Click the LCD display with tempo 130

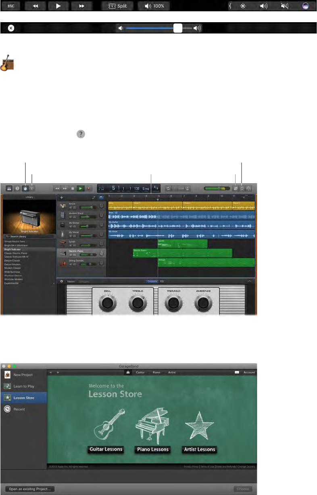(129, 188)
